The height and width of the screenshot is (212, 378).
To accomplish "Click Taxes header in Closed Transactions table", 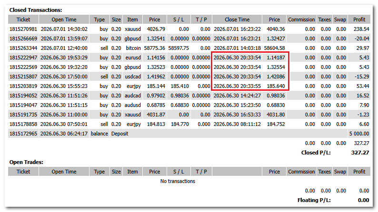I will click(x=325, y=19).
